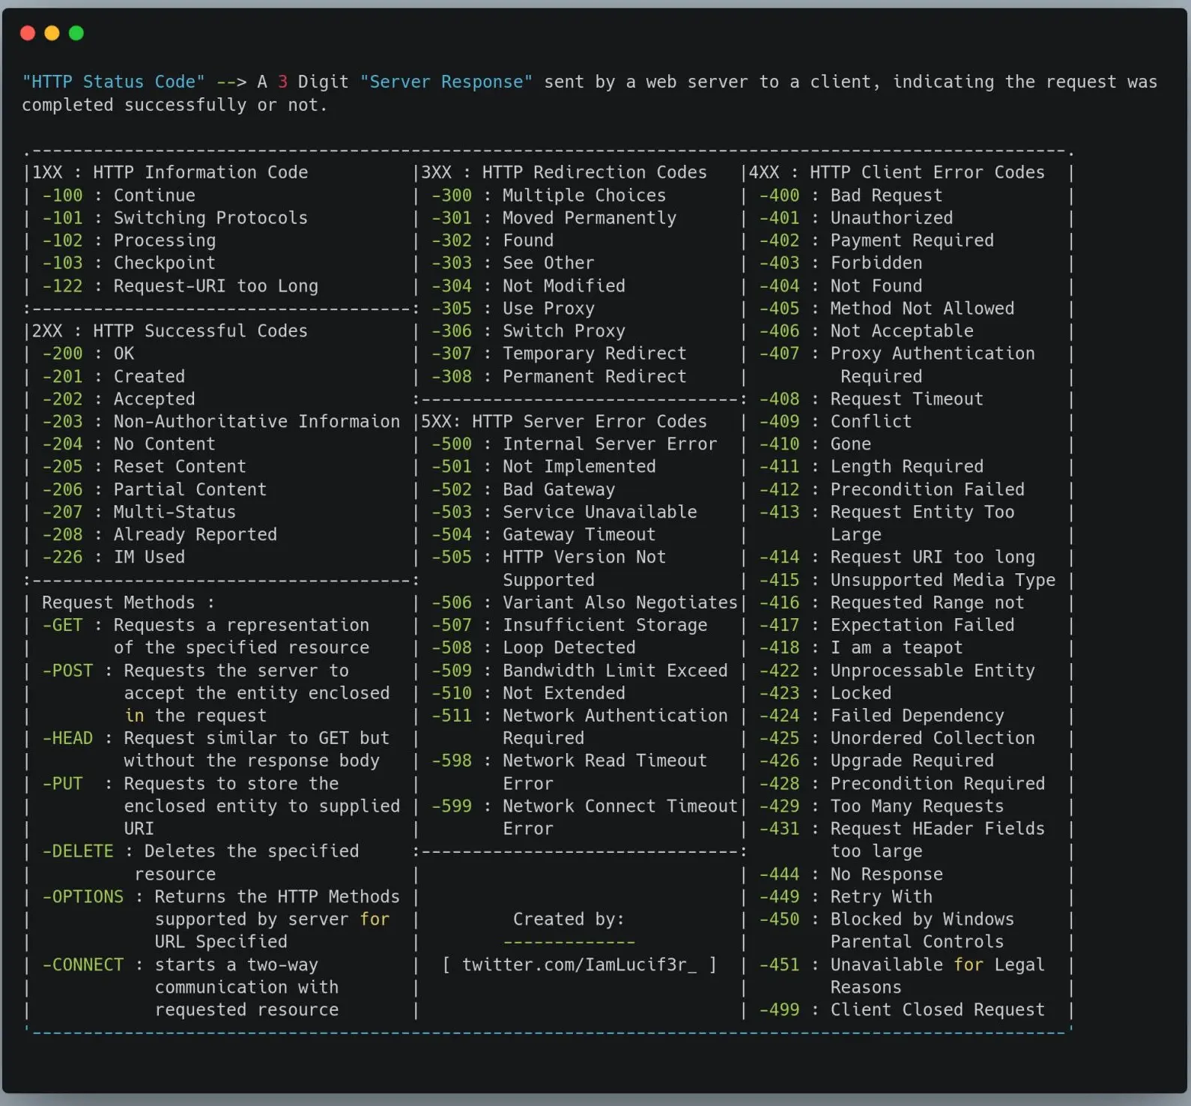Click the -429 : Too Many Requests entry
The image size is (1191, 1106).
882,806
